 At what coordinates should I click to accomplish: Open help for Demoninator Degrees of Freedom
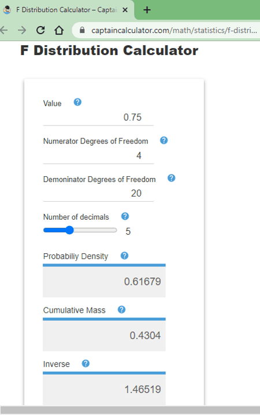172,178
